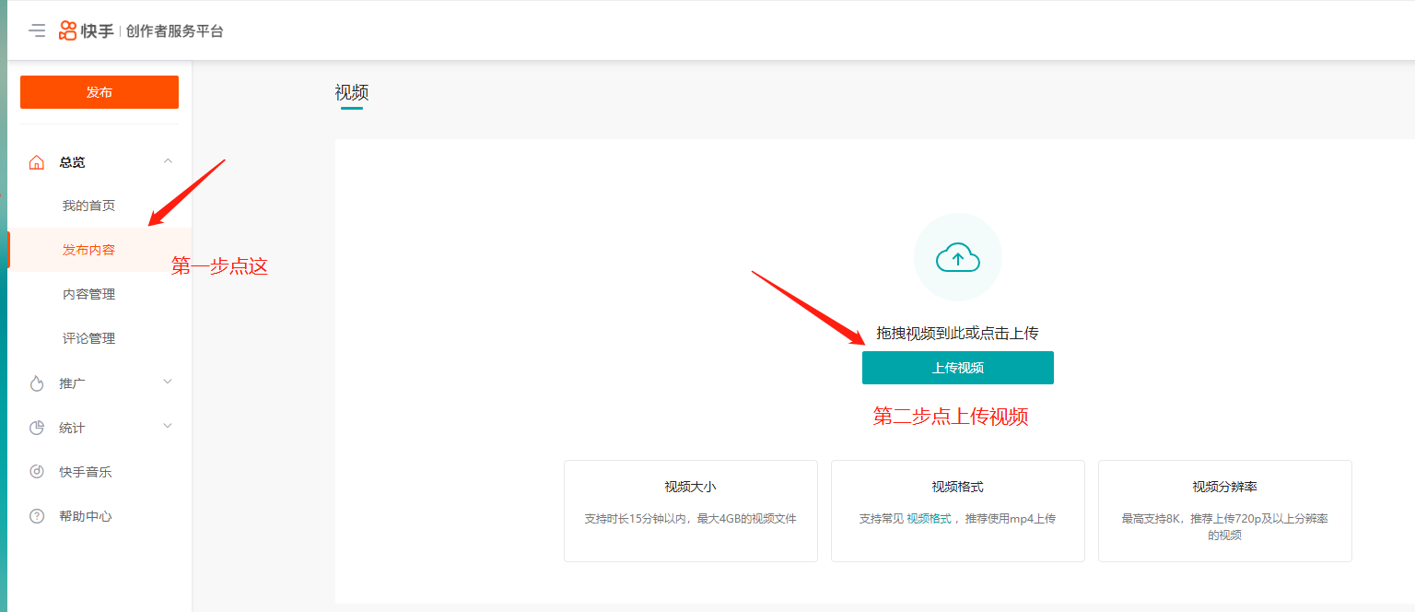This screenshot has width=1415, height=612.
Task: Open the hamburger menu to collapse sidebar
Action: click(37, 29)
